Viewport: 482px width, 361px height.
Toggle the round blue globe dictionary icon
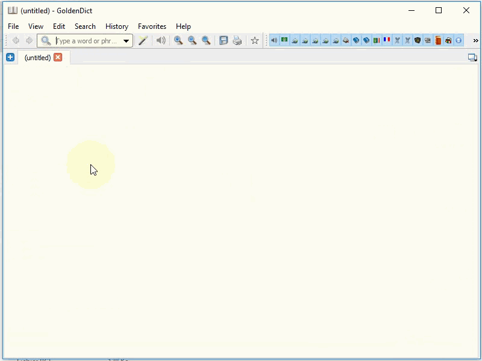[x=459, y=40]
